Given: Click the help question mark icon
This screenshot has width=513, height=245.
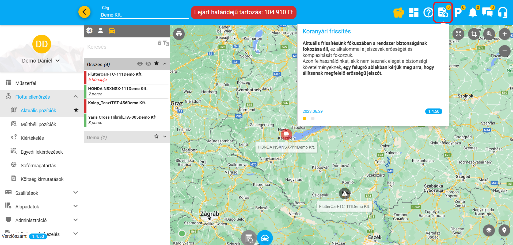Looking at the screenshot, I should point(428,13).
